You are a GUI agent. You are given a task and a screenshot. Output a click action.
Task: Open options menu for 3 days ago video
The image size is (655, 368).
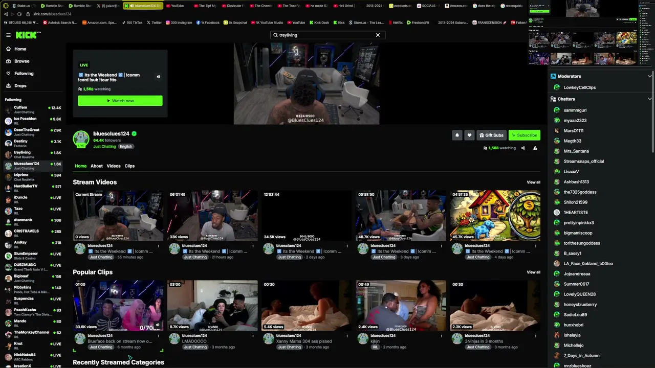pos(441,246)
